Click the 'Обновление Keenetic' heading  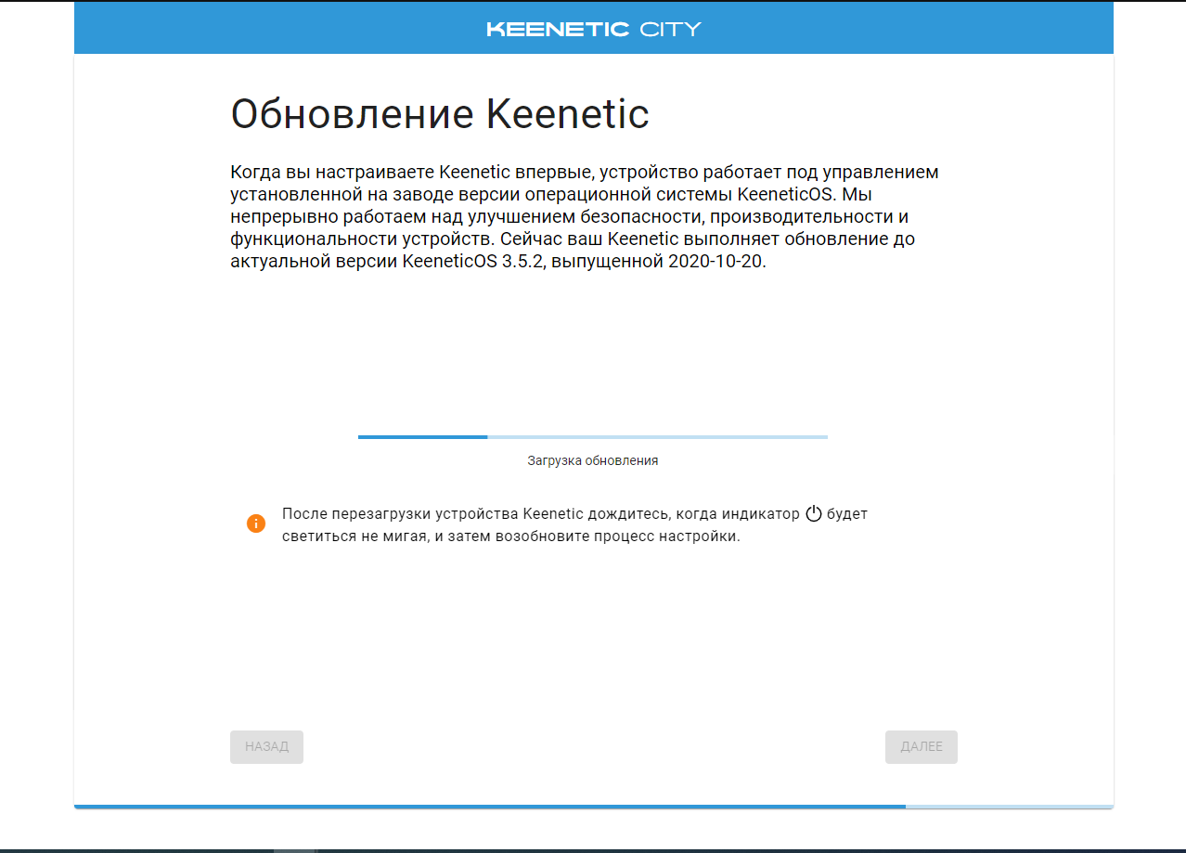pyautogui.click(x=440, y=114)
